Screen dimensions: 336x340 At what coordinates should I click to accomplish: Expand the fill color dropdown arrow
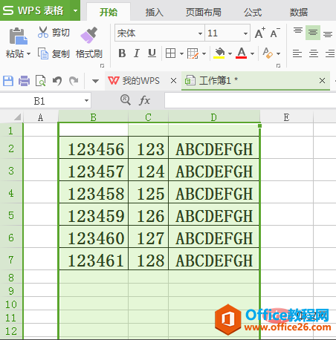230,53
